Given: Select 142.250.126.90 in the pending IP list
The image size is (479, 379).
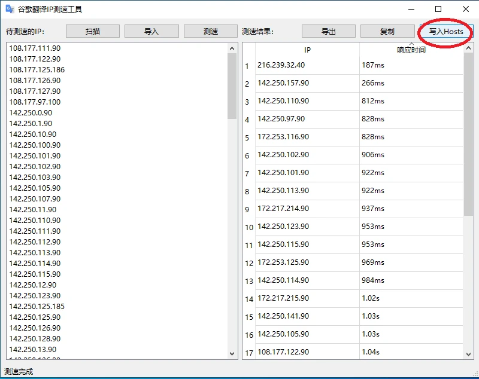Looking at the screenshot, I should pyautogui.click(x=35, y=328).
